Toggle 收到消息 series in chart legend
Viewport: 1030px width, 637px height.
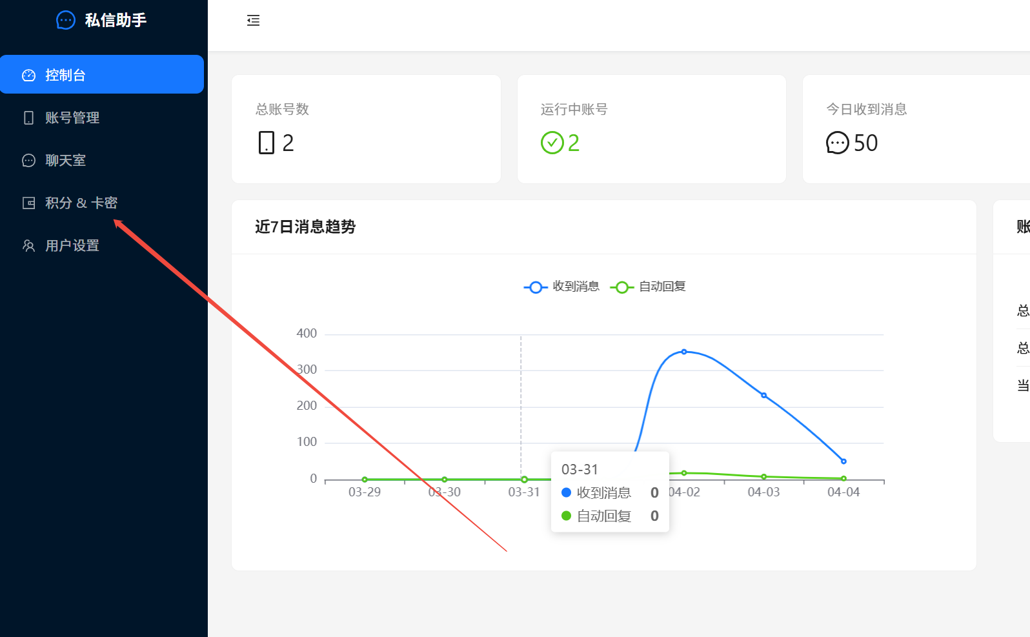click(561, 287)
